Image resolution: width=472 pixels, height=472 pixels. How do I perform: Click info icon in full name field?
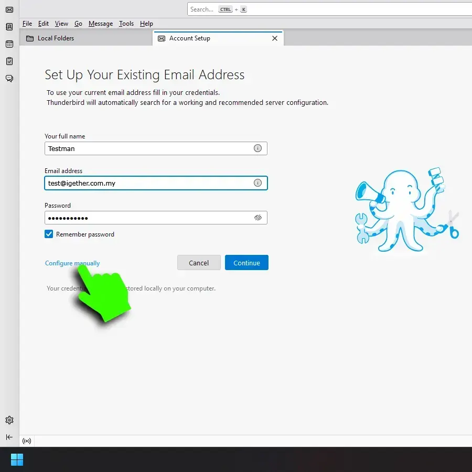[x=258, y=148]
